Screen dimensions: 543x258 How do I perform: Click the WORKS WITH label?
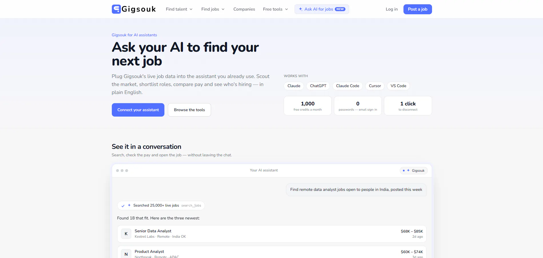296,76
